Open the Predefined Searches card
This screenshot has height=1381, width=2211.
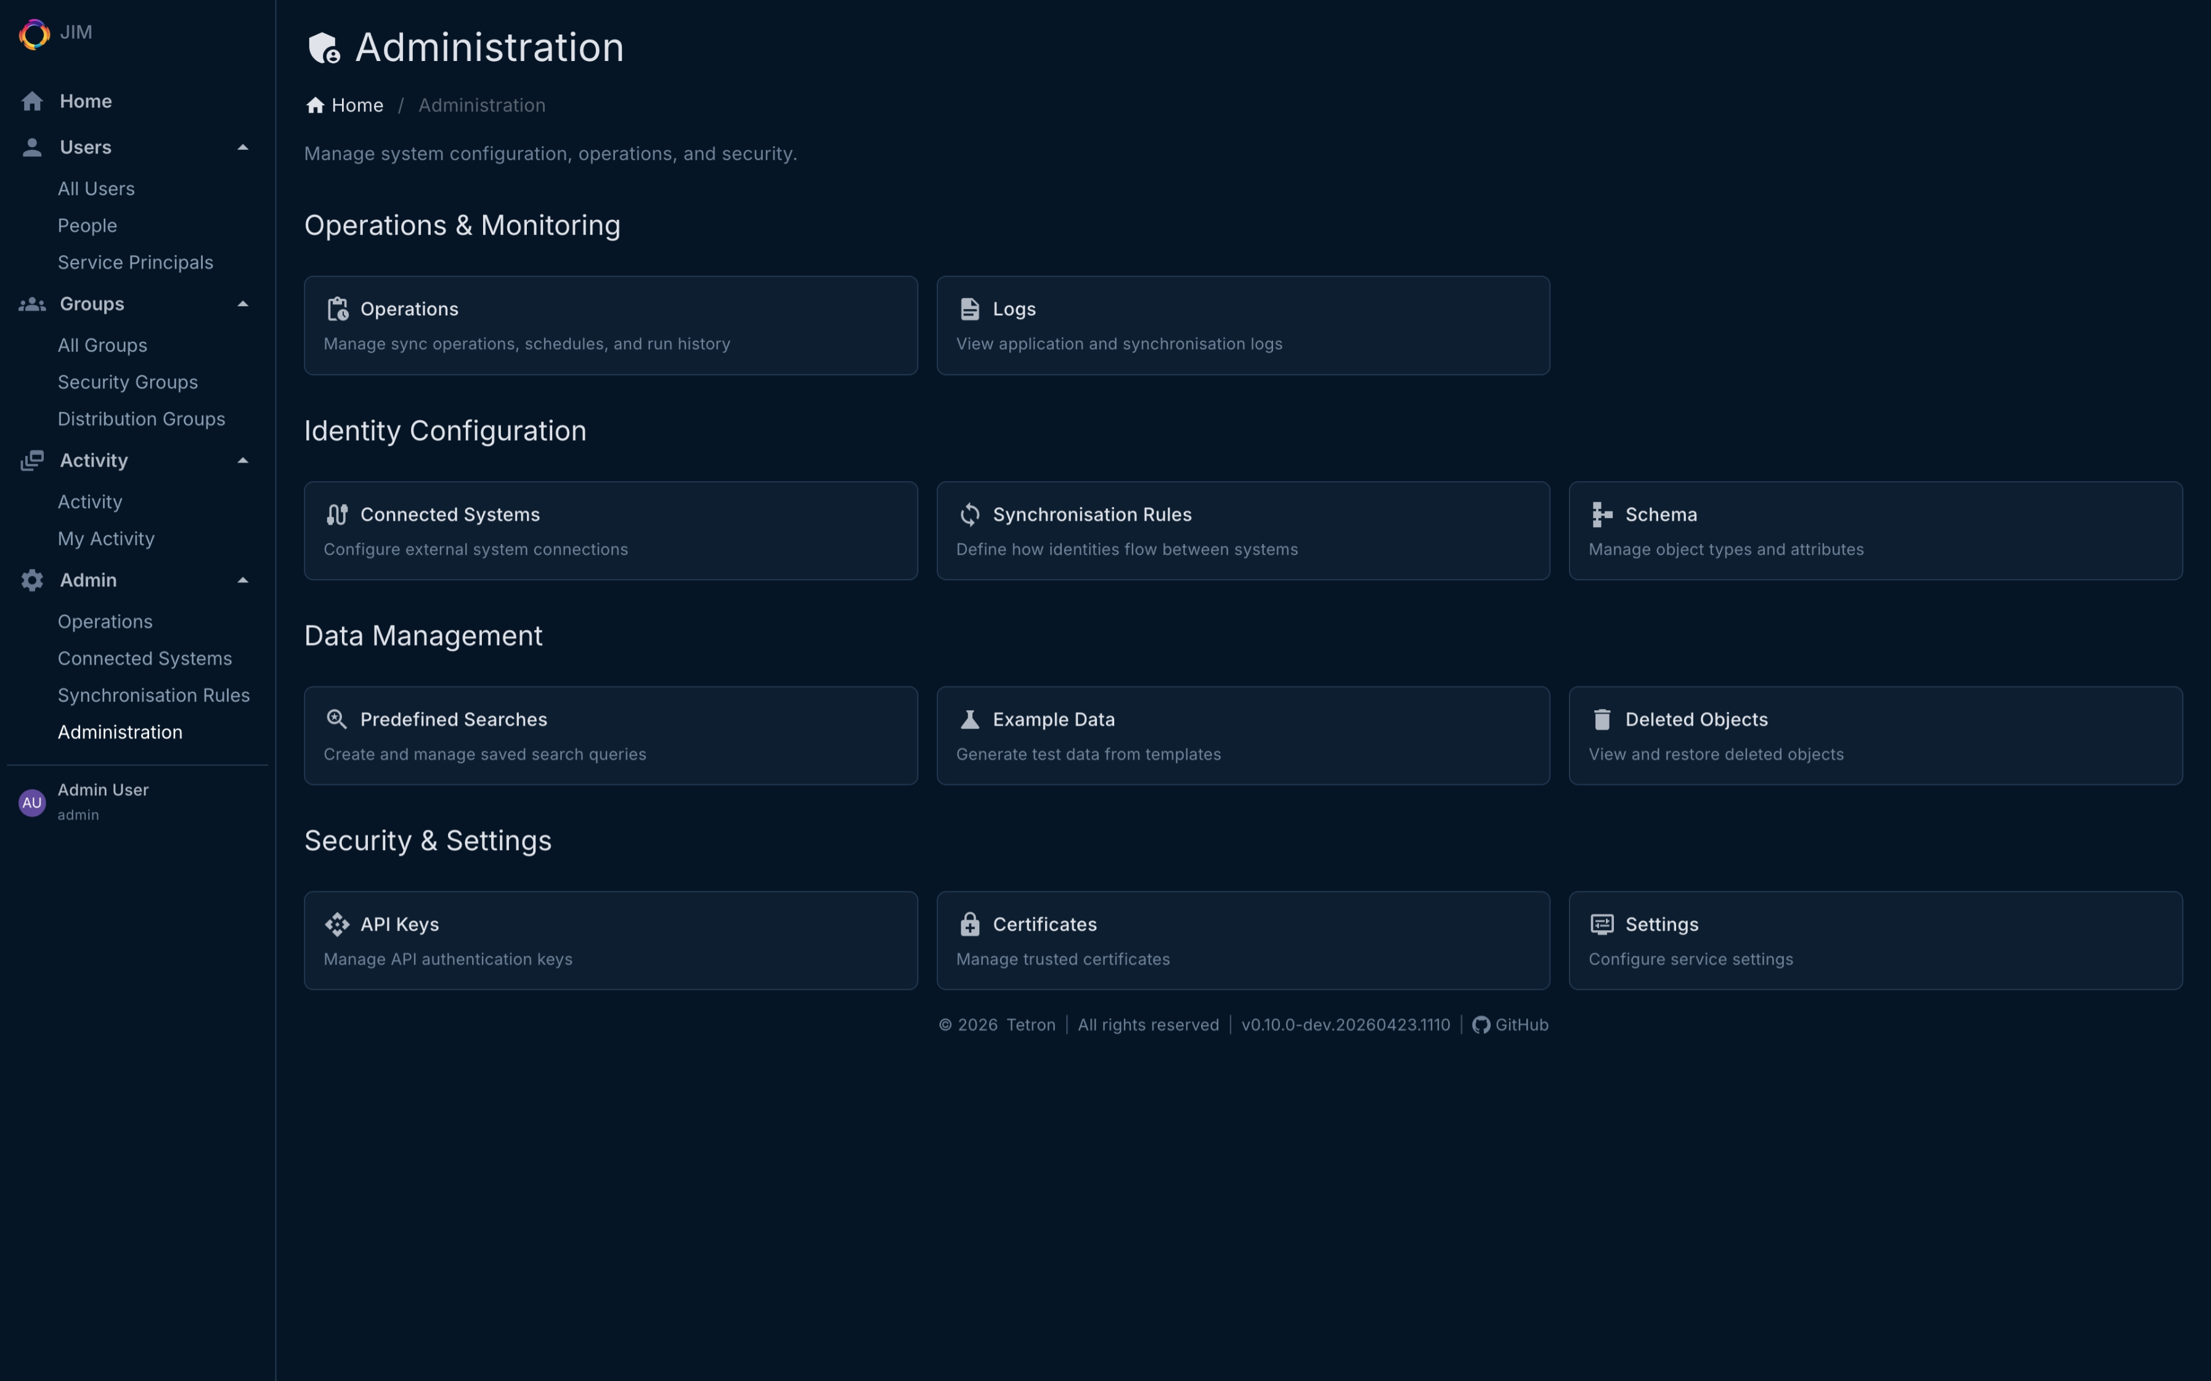610,735
